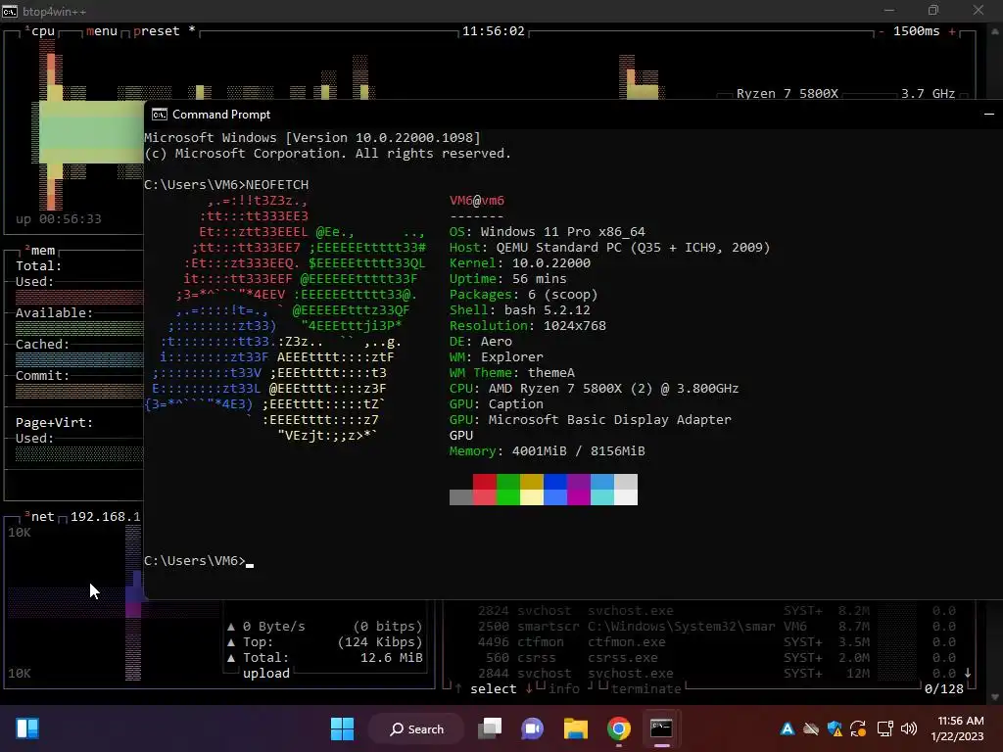Click the upload label in net box
Image resolution: width=1003 pixels, height=752 pixels.
[266, 673]
